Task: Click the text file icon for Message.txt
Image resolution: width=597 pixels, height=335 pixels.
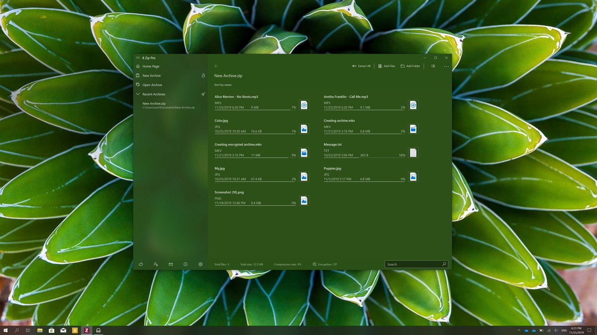Action: pyautogui.click(x=413, y=152)
